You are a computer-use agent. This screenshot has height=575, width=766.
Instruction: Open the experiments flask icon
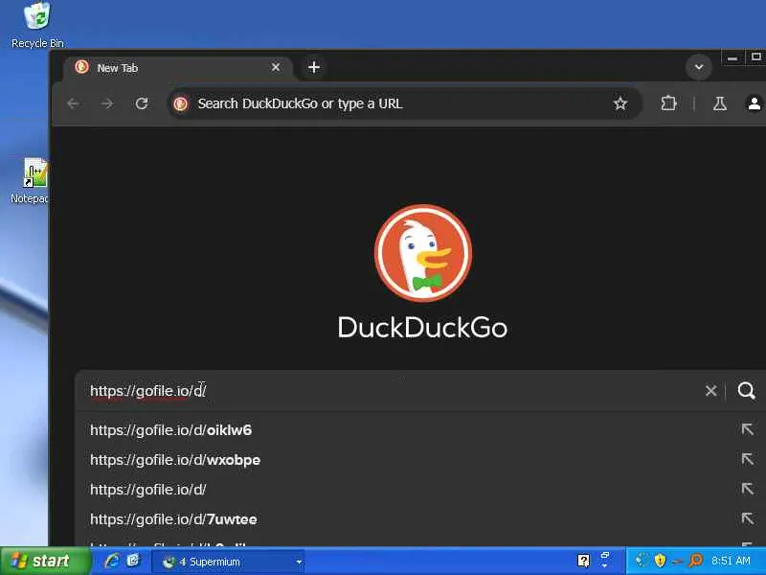pos(720,103)
